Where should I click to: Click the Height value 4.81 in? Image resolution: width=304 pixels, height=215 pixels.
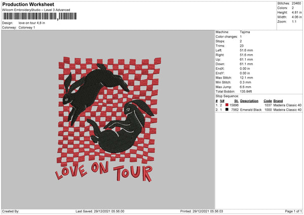click(x=296, y=12)
